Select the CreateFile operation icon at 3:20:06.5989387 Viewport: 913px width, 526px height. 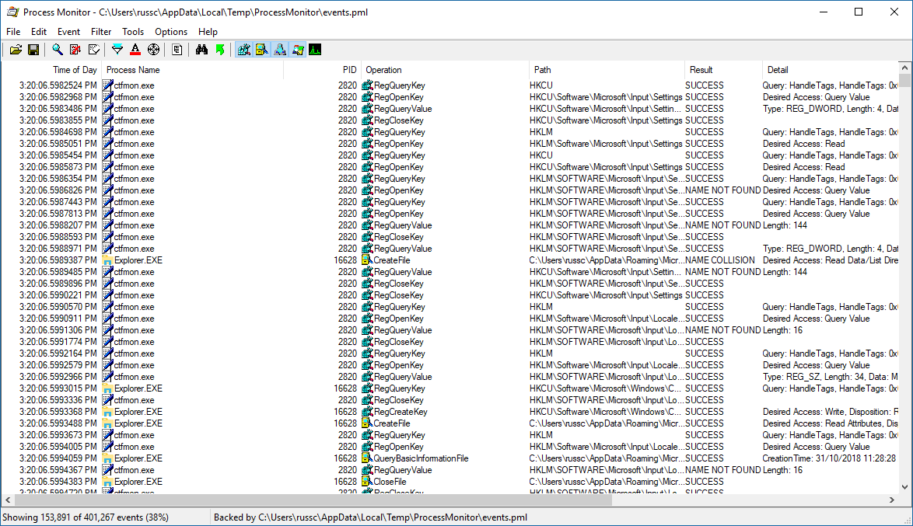click(x=367, y=261)
